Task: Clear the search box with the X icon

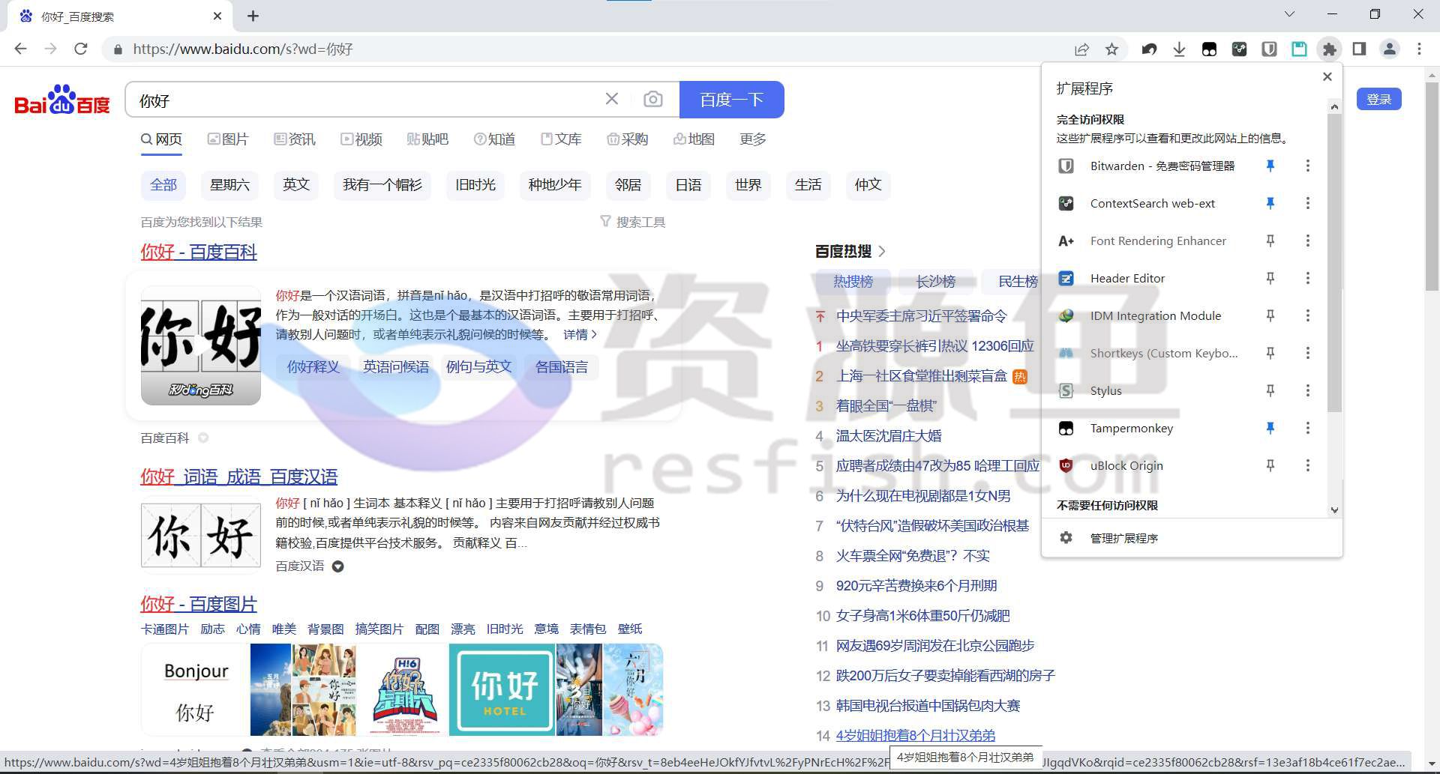Action: pos(612,99)
